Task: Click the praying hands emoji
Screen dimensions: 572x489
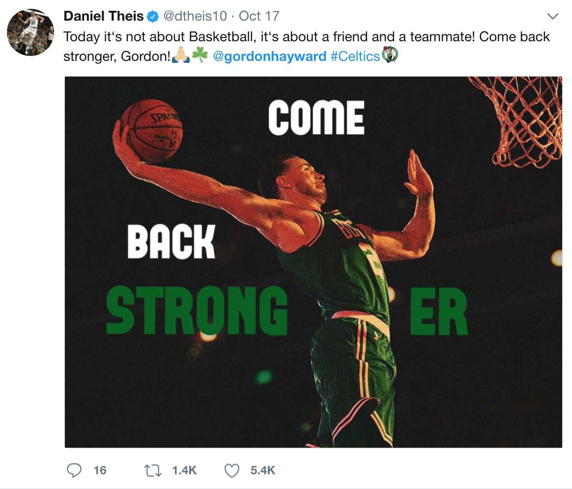Action: coord(180,55)
